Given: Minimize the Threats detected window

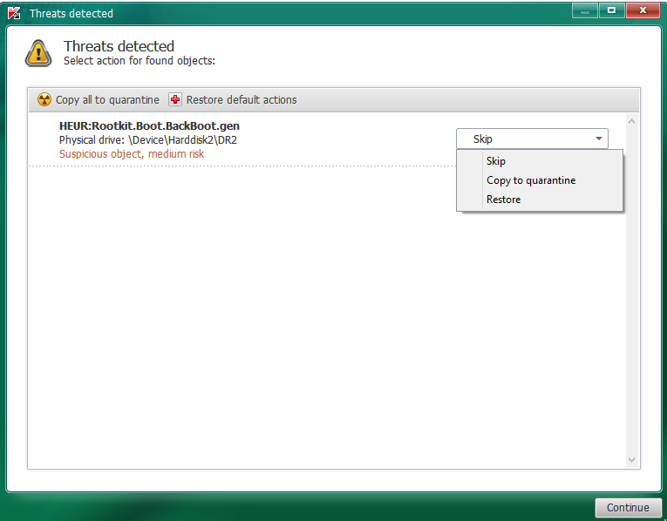Looking at the screenshot, I should click(586, 10).
